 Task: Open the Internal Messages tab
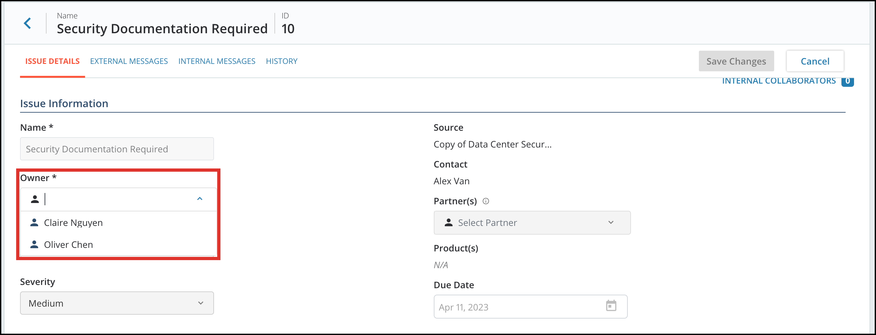coord(217,61)
